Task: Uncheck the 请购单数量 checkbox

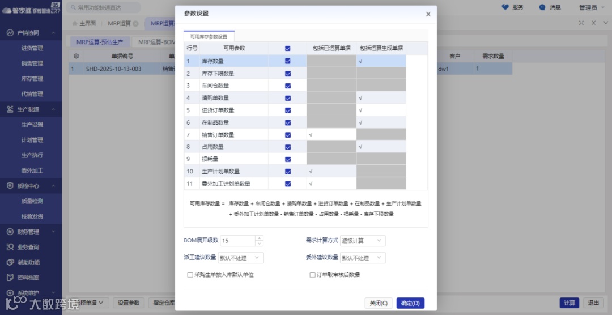Action: pyautogui.click(x=288, y=98)
